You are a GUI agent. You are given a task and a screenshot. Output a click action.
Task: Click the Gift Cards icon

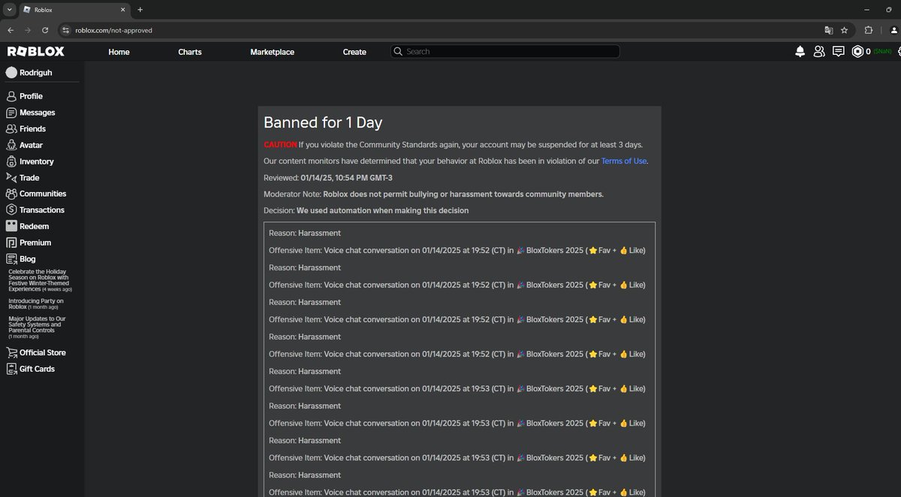(x=11, y=369)
